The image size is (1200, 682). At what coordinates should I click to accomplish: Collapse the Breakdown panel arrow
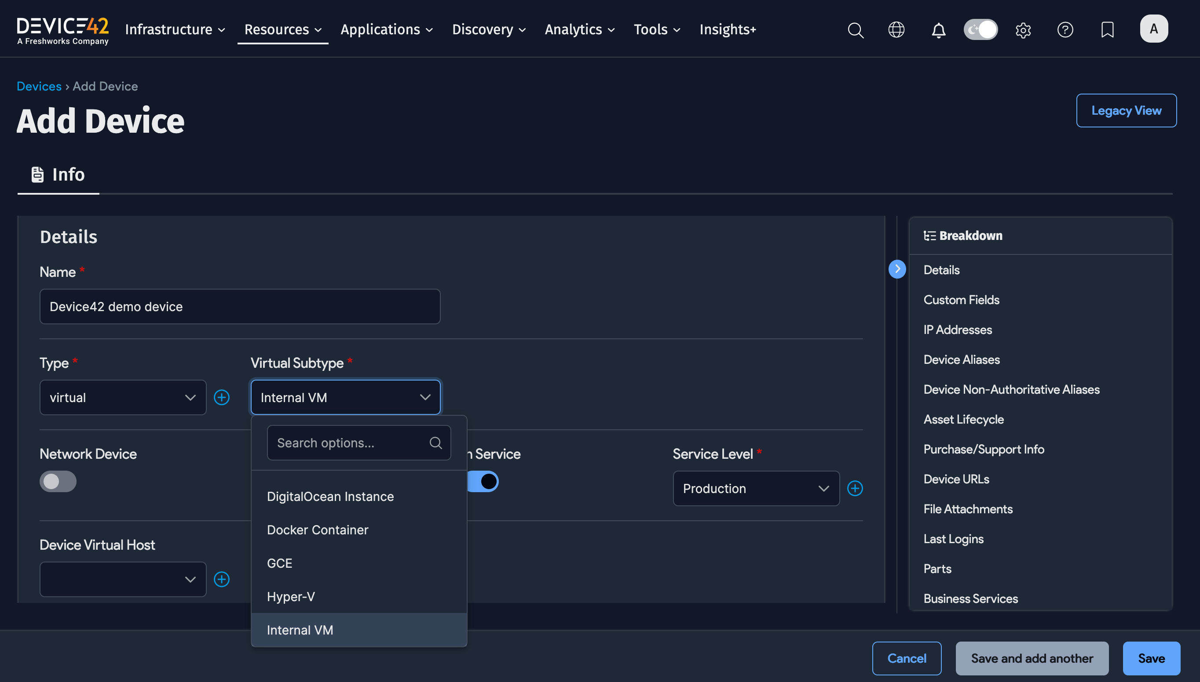897,269
